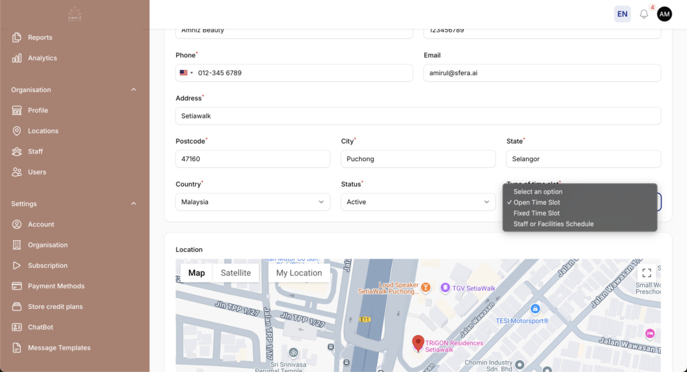This screenshot has width=687, height=372.
Task: Click the map fullscreen icon
Action: click(646, 273)
